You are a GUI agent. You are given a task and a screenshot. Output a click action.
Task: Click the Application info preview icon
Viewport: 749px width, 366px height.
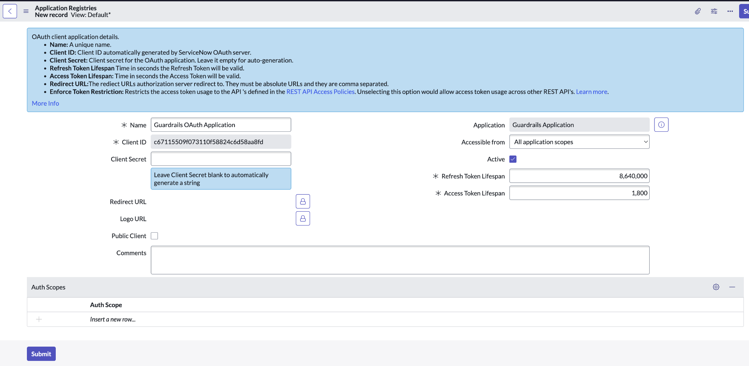tap(661, 125)
